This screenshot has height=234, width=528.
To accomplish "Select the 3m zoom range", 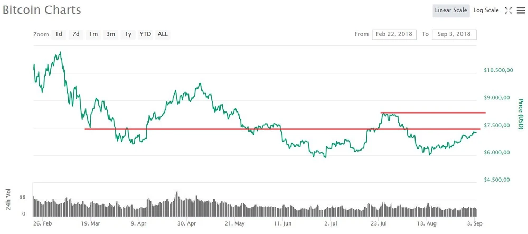I will (111, 34).
